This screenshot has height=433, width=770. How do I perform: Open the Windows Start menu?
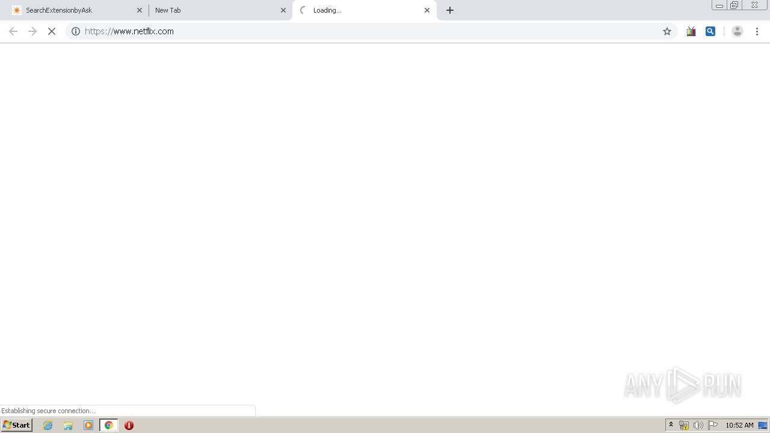(17, 425)
